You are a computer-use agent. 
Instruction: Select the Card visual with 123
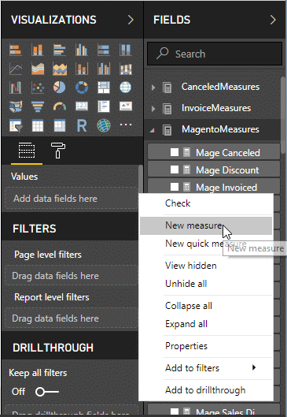[82, 106]
